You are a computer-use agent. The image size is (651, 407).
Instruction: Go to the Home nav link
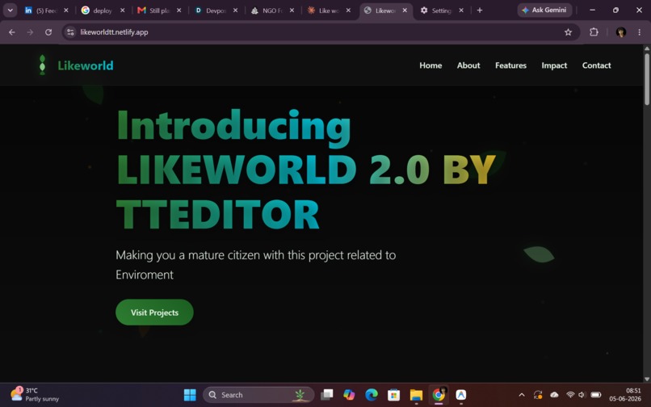[x=430, y=65]
